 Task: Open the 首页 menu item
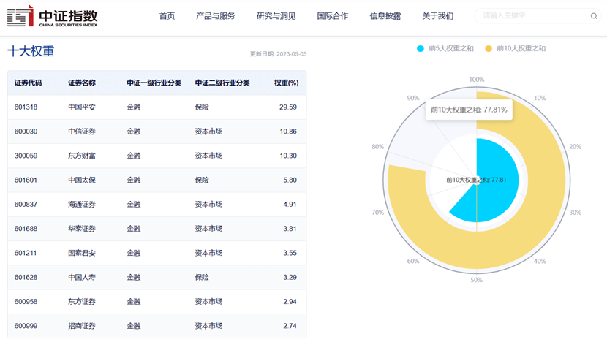click(167, 16)
